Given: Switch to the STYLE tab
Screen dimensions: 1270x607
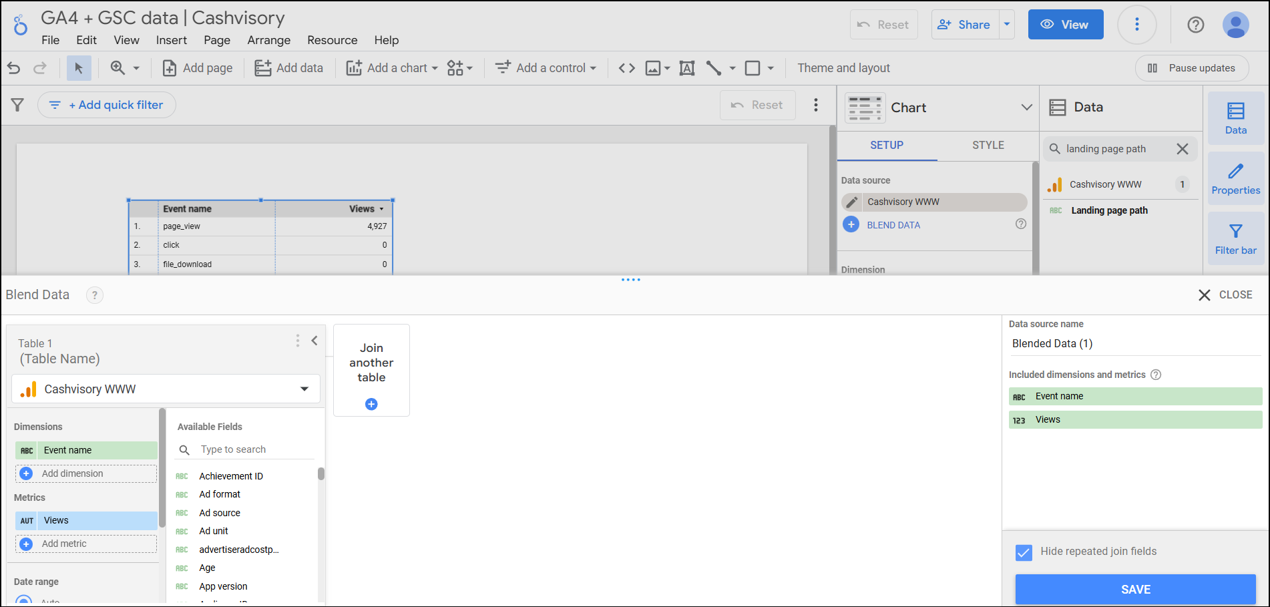Looking at the screenshot, I should (988, 145).
